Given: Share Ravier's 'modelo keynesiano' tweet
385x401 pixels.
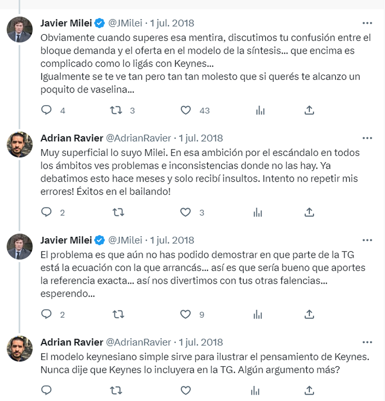Looking at the screenshot, I should pos(309,390).
